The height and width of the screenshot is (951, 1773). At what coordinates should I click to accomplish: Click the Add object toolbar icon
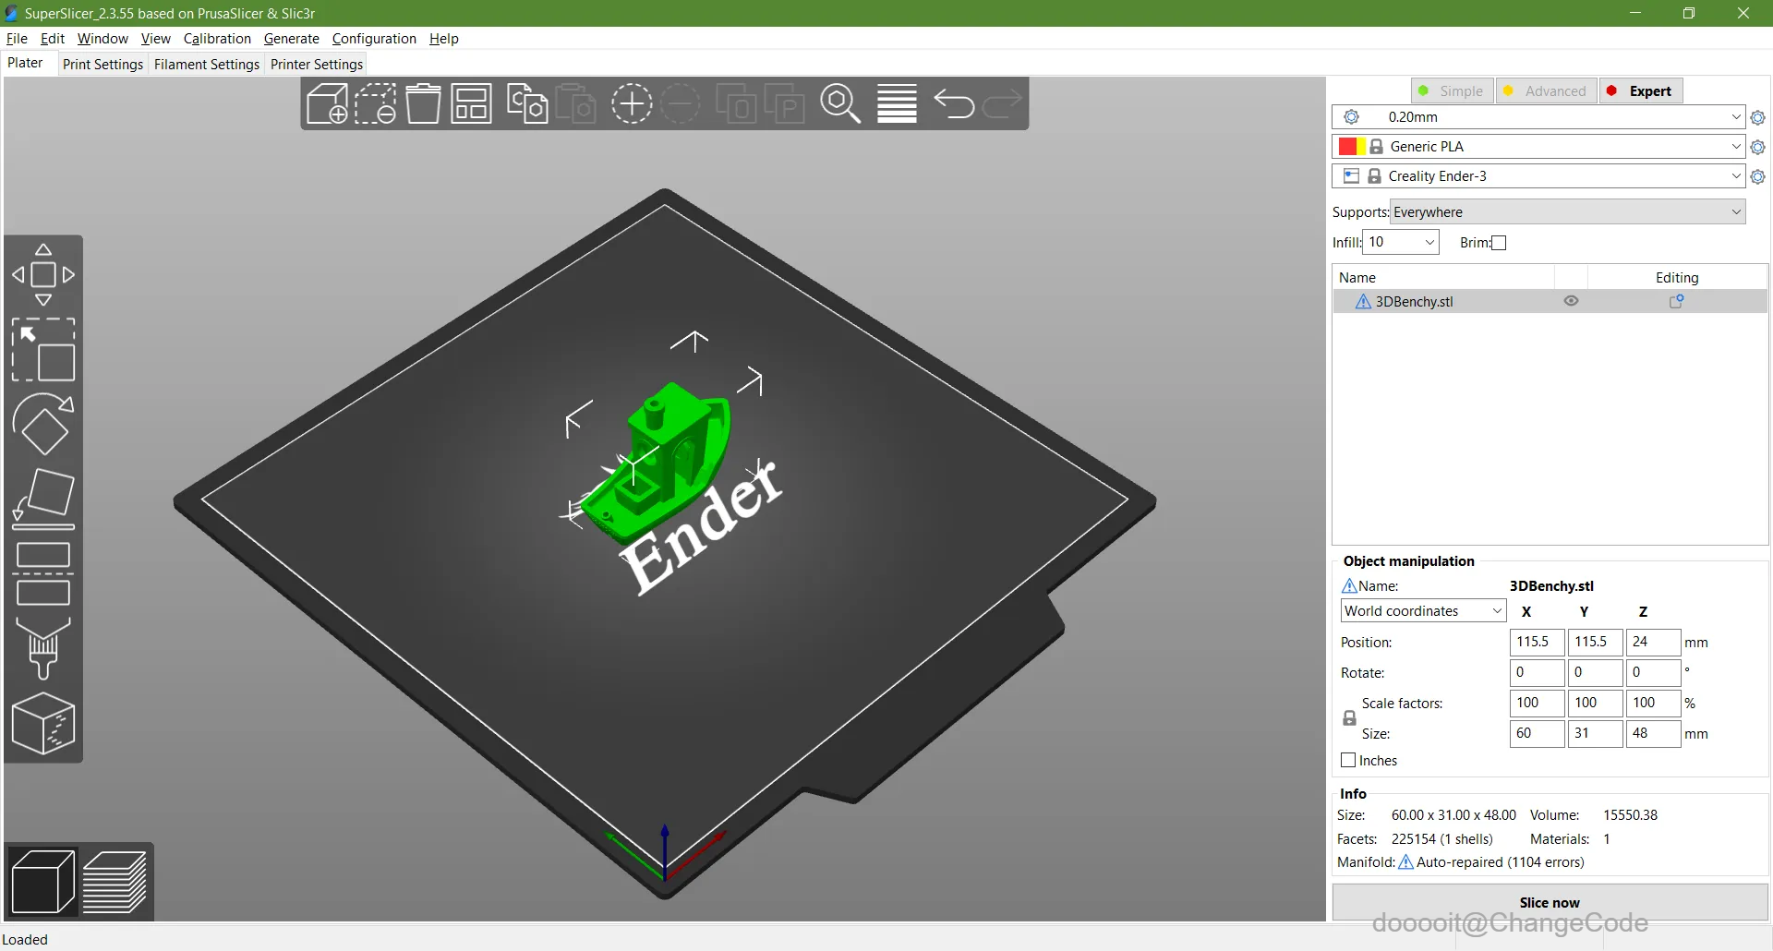point(327,103)
